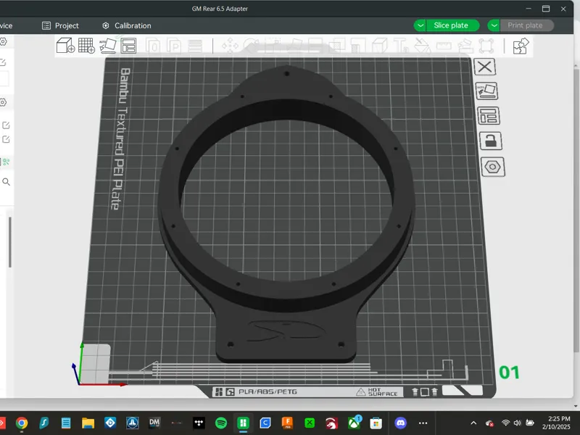Image resolution: width=580 pixels, height=435 pixels.
Task: Click the volume speaker tray icon
Action: [x=517, y=423]
